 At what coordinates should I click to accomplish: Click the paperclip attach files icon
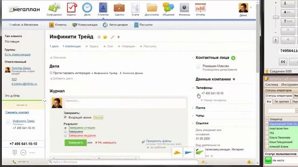[143, 141]
